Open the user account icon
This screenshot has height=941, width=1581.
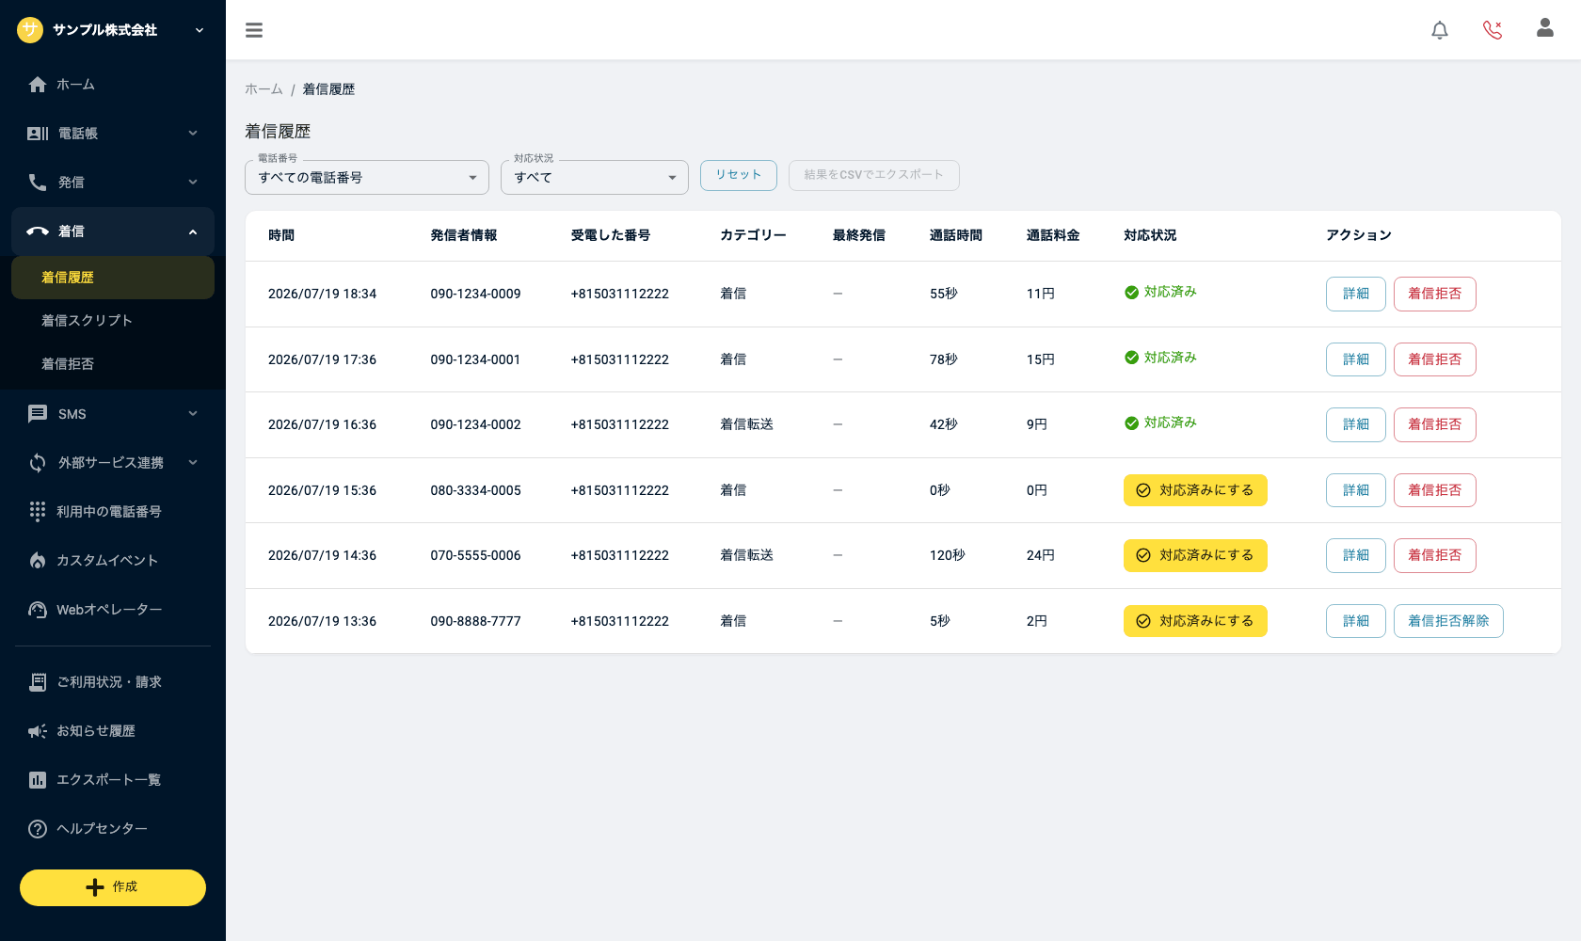point(1545,28)
